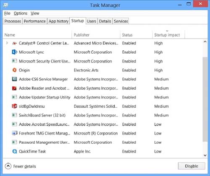
Task: Click the Catalyst Control Center icon
Action: [14, 43]
